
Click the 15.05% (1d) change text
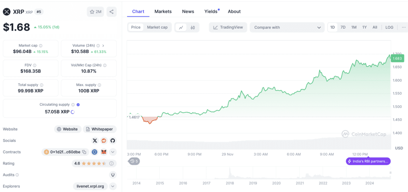[x=48, y=27]
